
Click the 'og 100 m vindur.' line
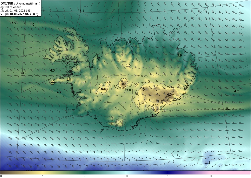pyautogui.click(x=11, y=7)
